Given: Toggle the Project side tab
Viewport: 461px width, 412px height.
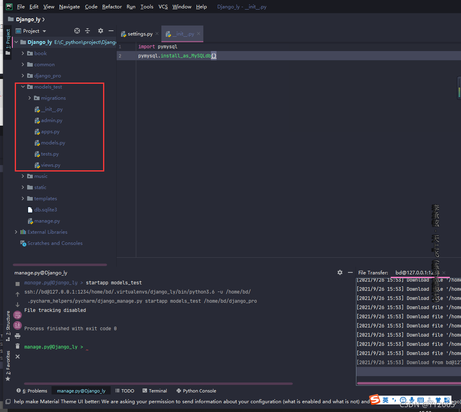Looking at the screenshot, I should [8, 41].
